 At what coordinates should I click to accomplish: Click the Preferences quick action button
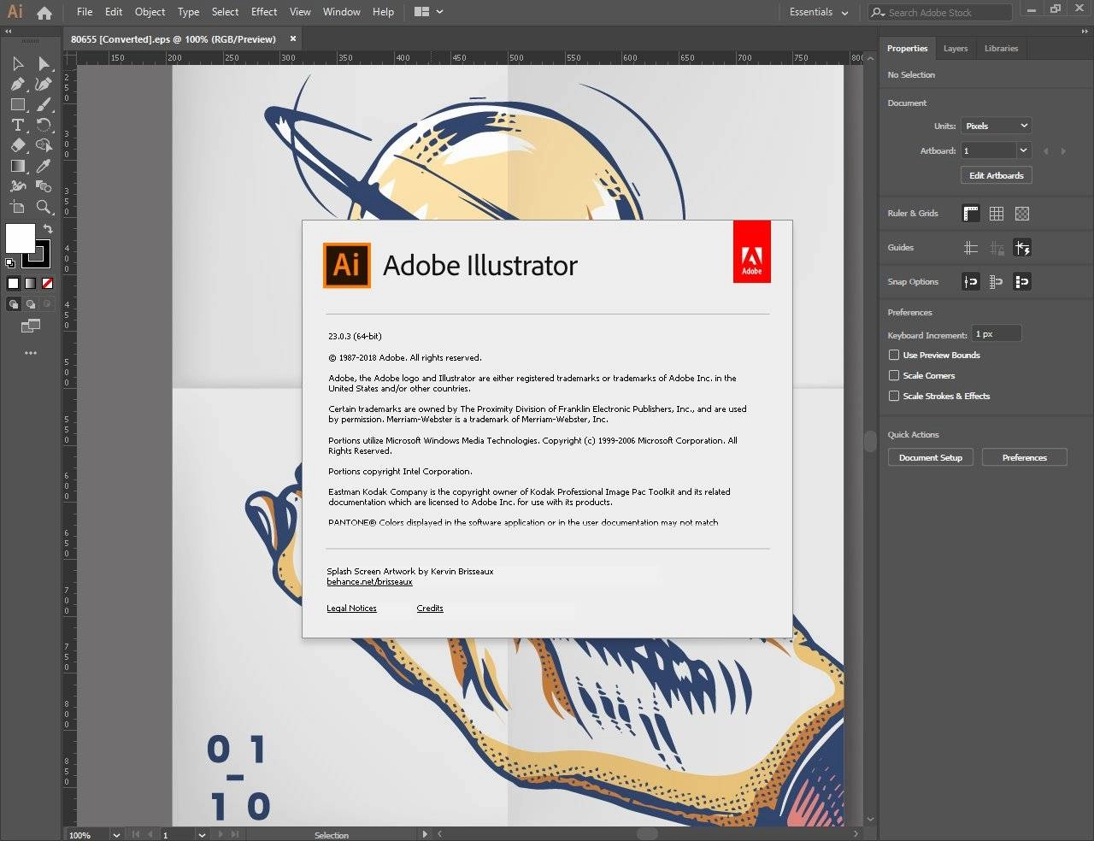[1025, 457]
